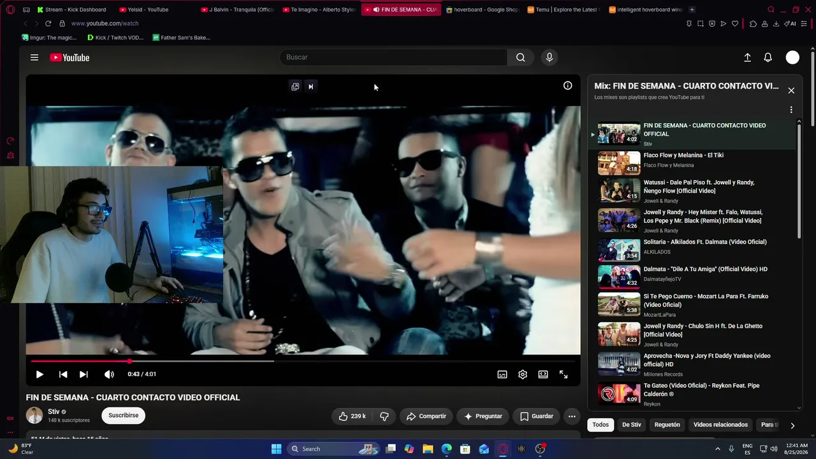Screen dimensions: 816x459
Task: Open the account avatar menu
Action: (792, 57)
